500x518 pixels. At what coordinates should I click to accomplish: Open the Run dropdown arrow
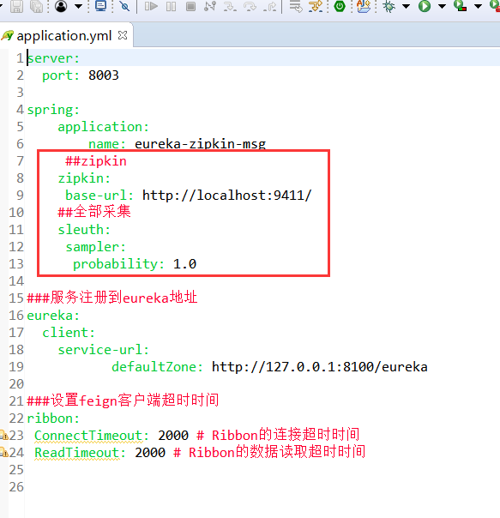click(x=442, y=6)
